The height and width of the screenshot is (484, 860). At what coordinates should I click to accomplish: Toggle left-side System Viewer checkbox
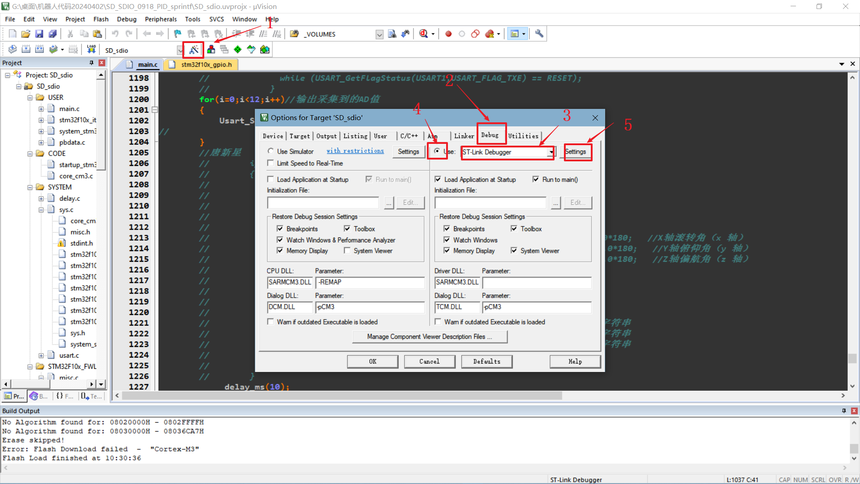pos(347,251)
